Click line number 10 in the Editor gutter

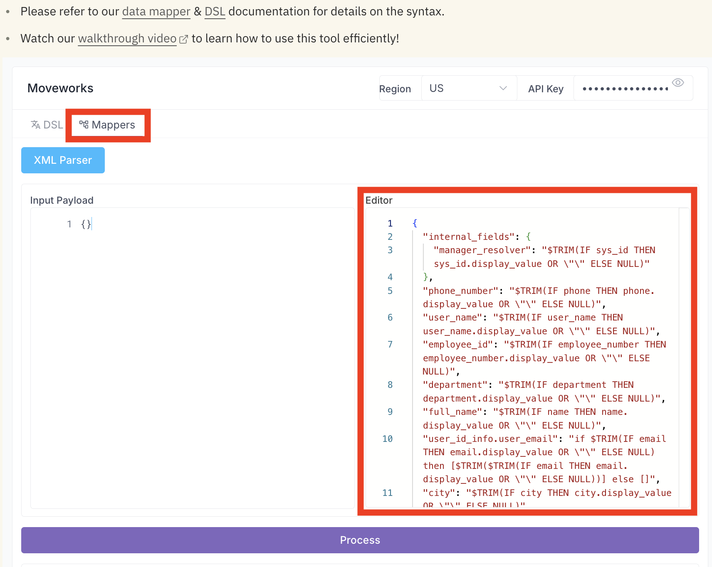pyautogui.click(x=387, y=439)
